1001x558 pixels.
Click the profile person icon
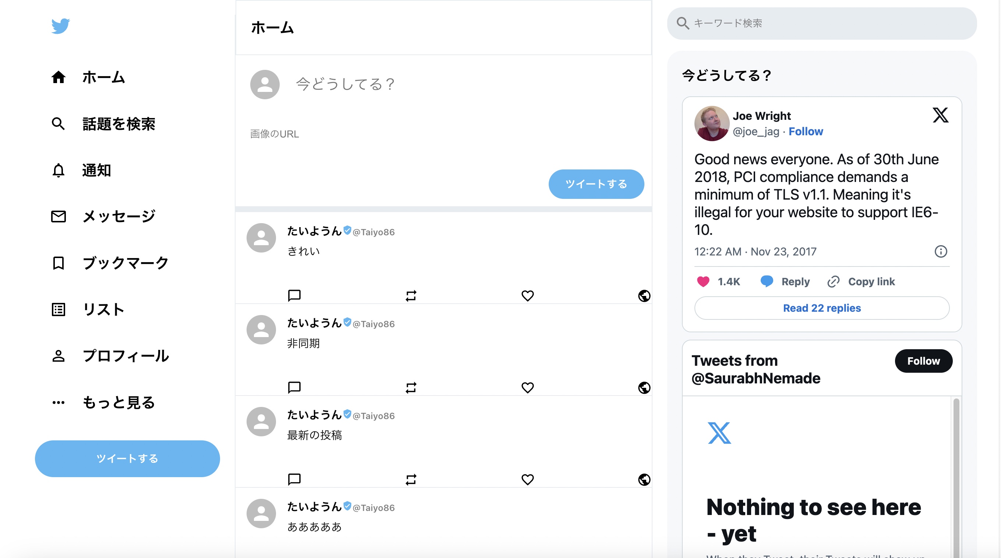(x=59, y=355)
